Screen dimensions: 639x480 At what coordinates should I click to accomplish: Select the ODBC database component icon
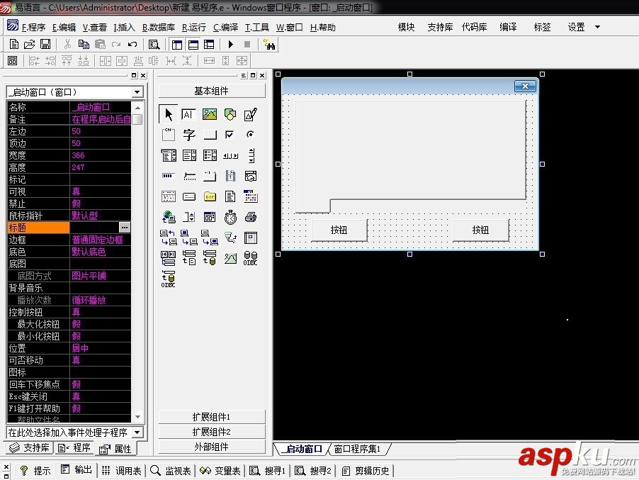tap(250, 258)
